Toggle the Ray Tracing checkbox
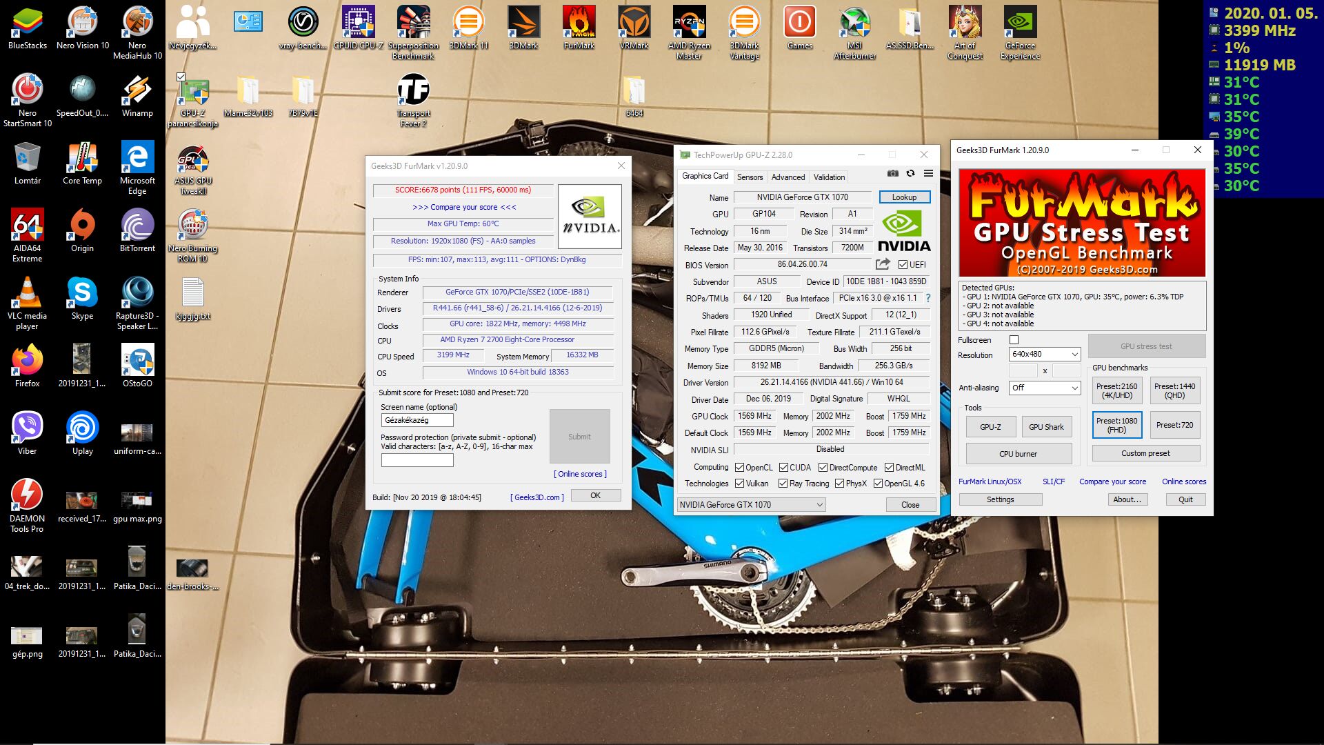 point(783,484)
